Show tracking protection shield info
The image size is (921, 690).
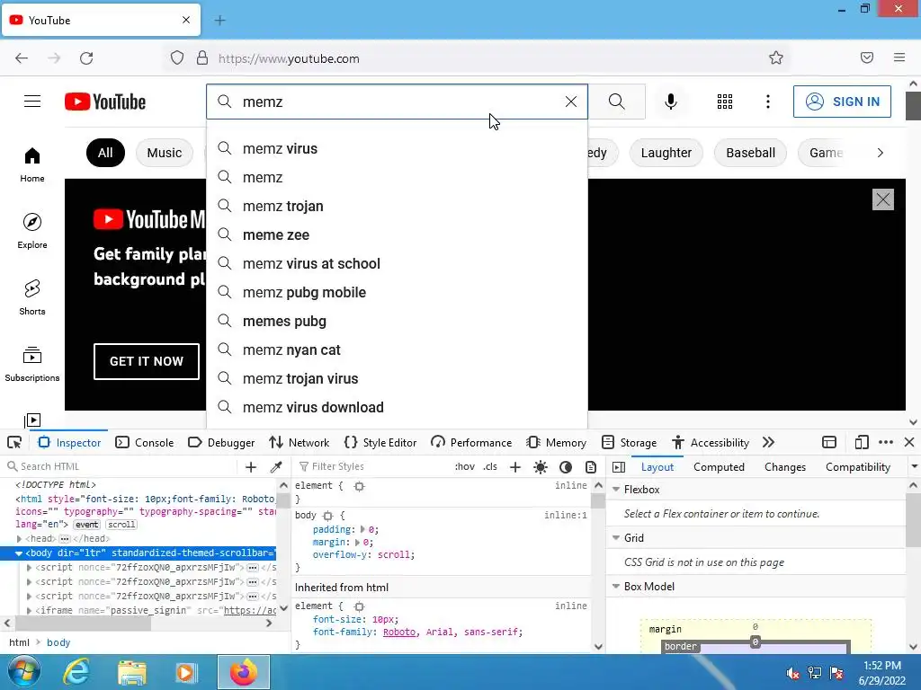click(177, 58)
